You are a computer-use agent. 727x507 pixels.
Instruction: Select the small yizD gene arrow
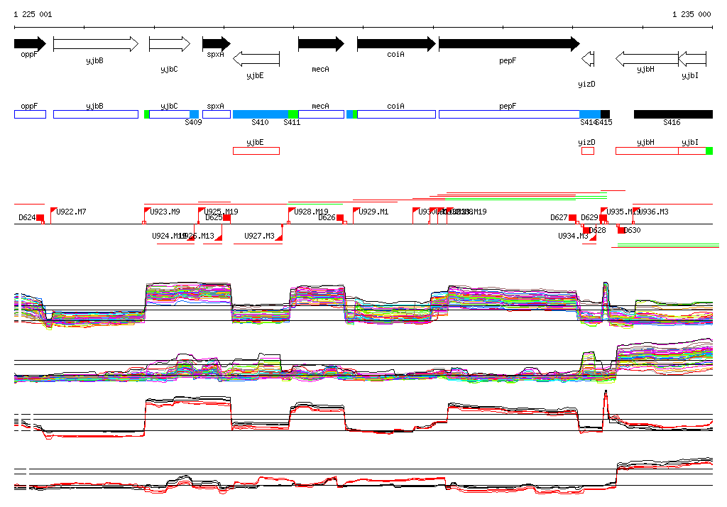tap(588, 59)
